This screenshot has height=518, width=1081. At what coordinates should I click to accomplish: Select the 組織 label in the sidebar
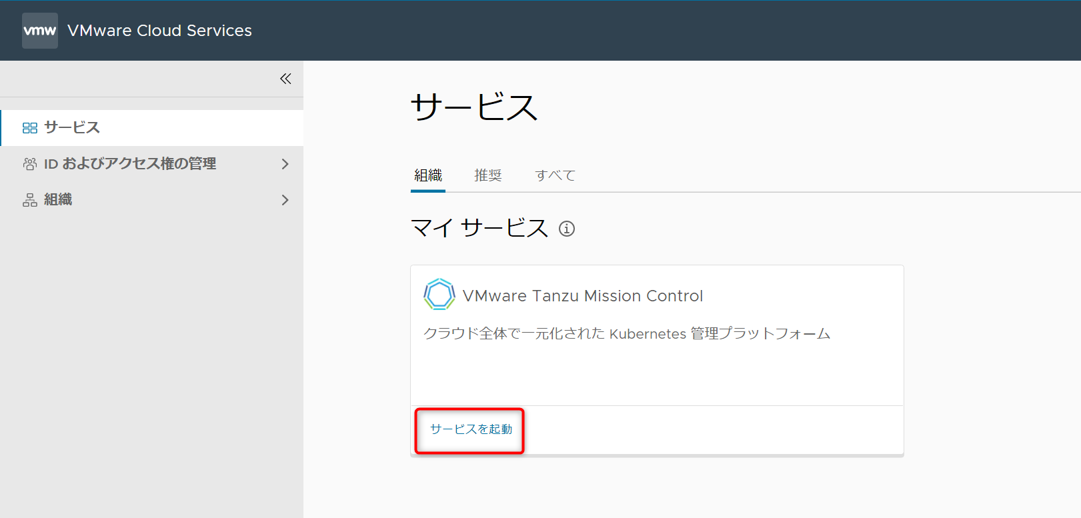[x=58, y=200]
